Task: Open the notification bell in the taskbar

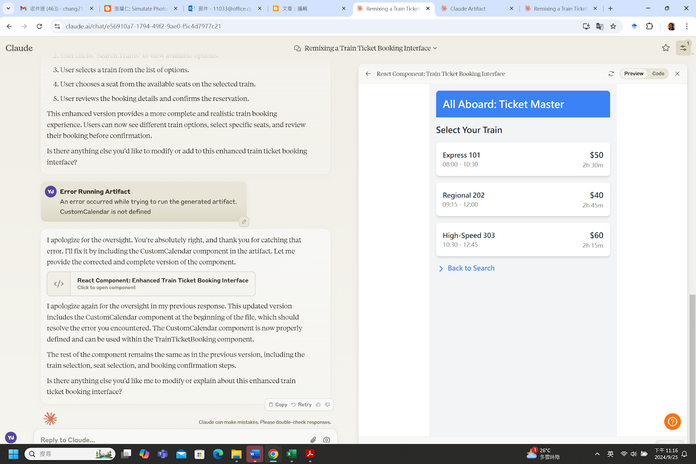Action: coord(684,454)
